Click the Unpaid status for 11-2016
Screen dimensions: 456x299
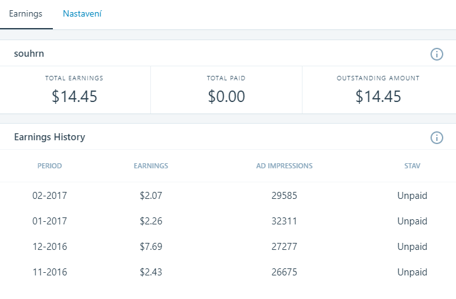click(412, 272)
